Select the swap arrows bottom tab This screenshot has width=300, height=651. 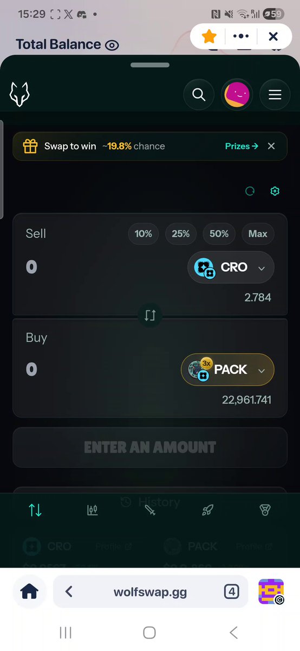point(35,509)
